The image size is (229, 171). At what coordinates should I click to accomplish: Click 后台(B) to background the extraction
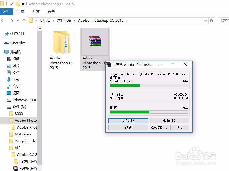[x=128, y=121]
